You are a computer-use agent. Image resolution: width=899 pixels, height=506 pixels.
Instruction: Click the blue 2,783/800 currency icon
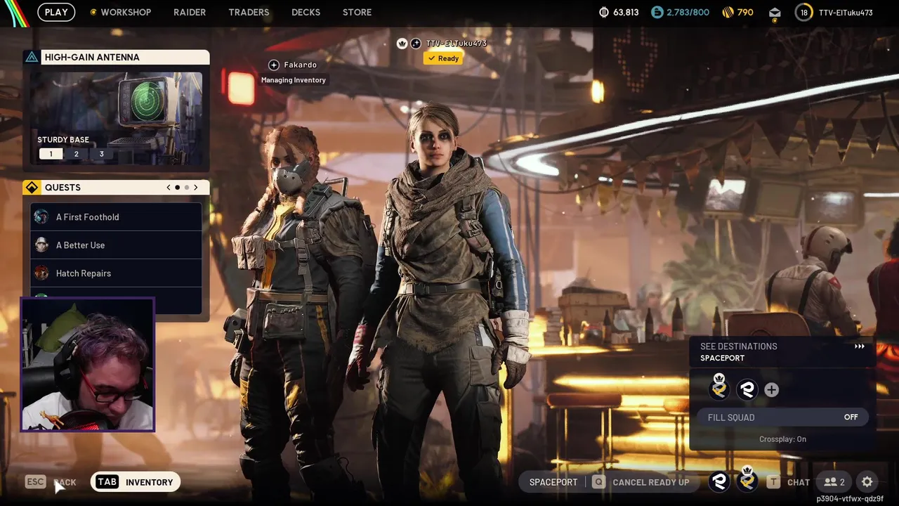pyautogui.click(x=657, y=12)
